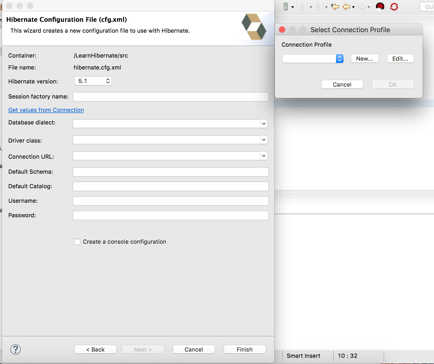This screenshot has height=364, width=434.
Task: Click the hibernate.cfg.xml file name text
Action: pos(97,67)
